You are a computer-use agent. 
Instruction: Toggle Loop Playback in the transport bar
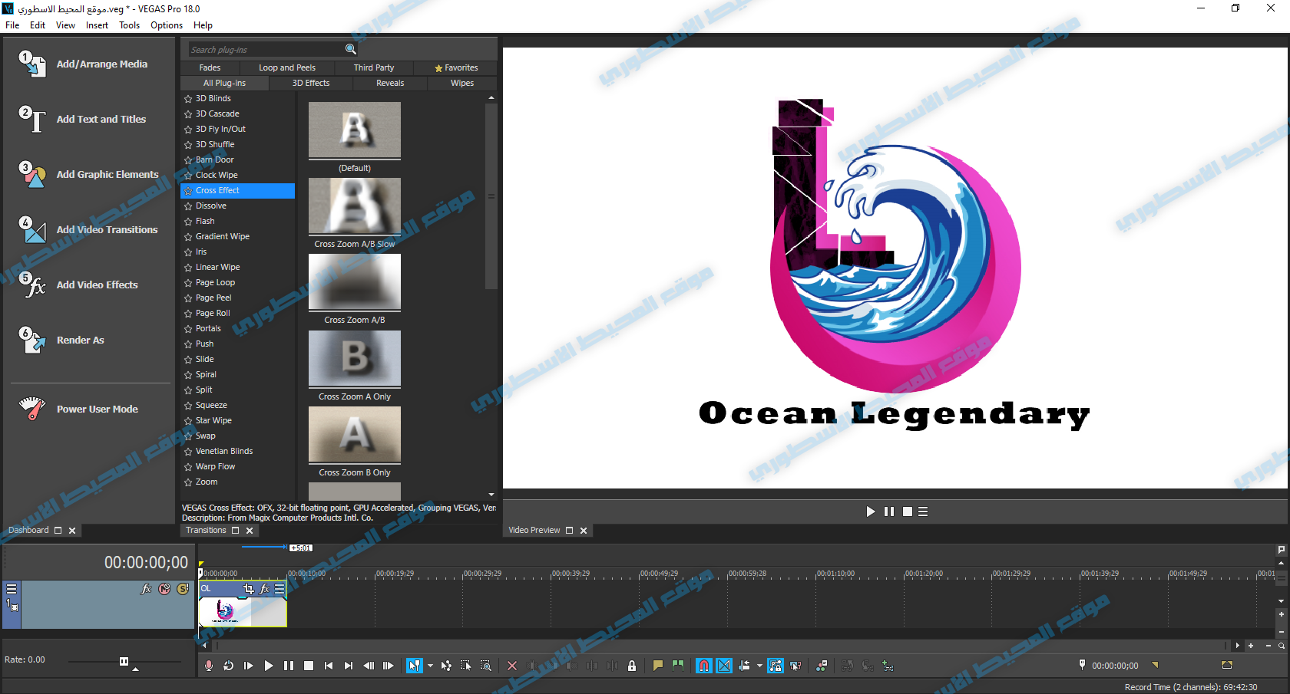point(228,666)
